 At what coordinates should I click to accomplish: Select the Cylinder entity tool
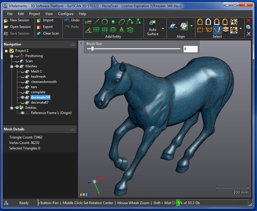(x=105, y=30)
